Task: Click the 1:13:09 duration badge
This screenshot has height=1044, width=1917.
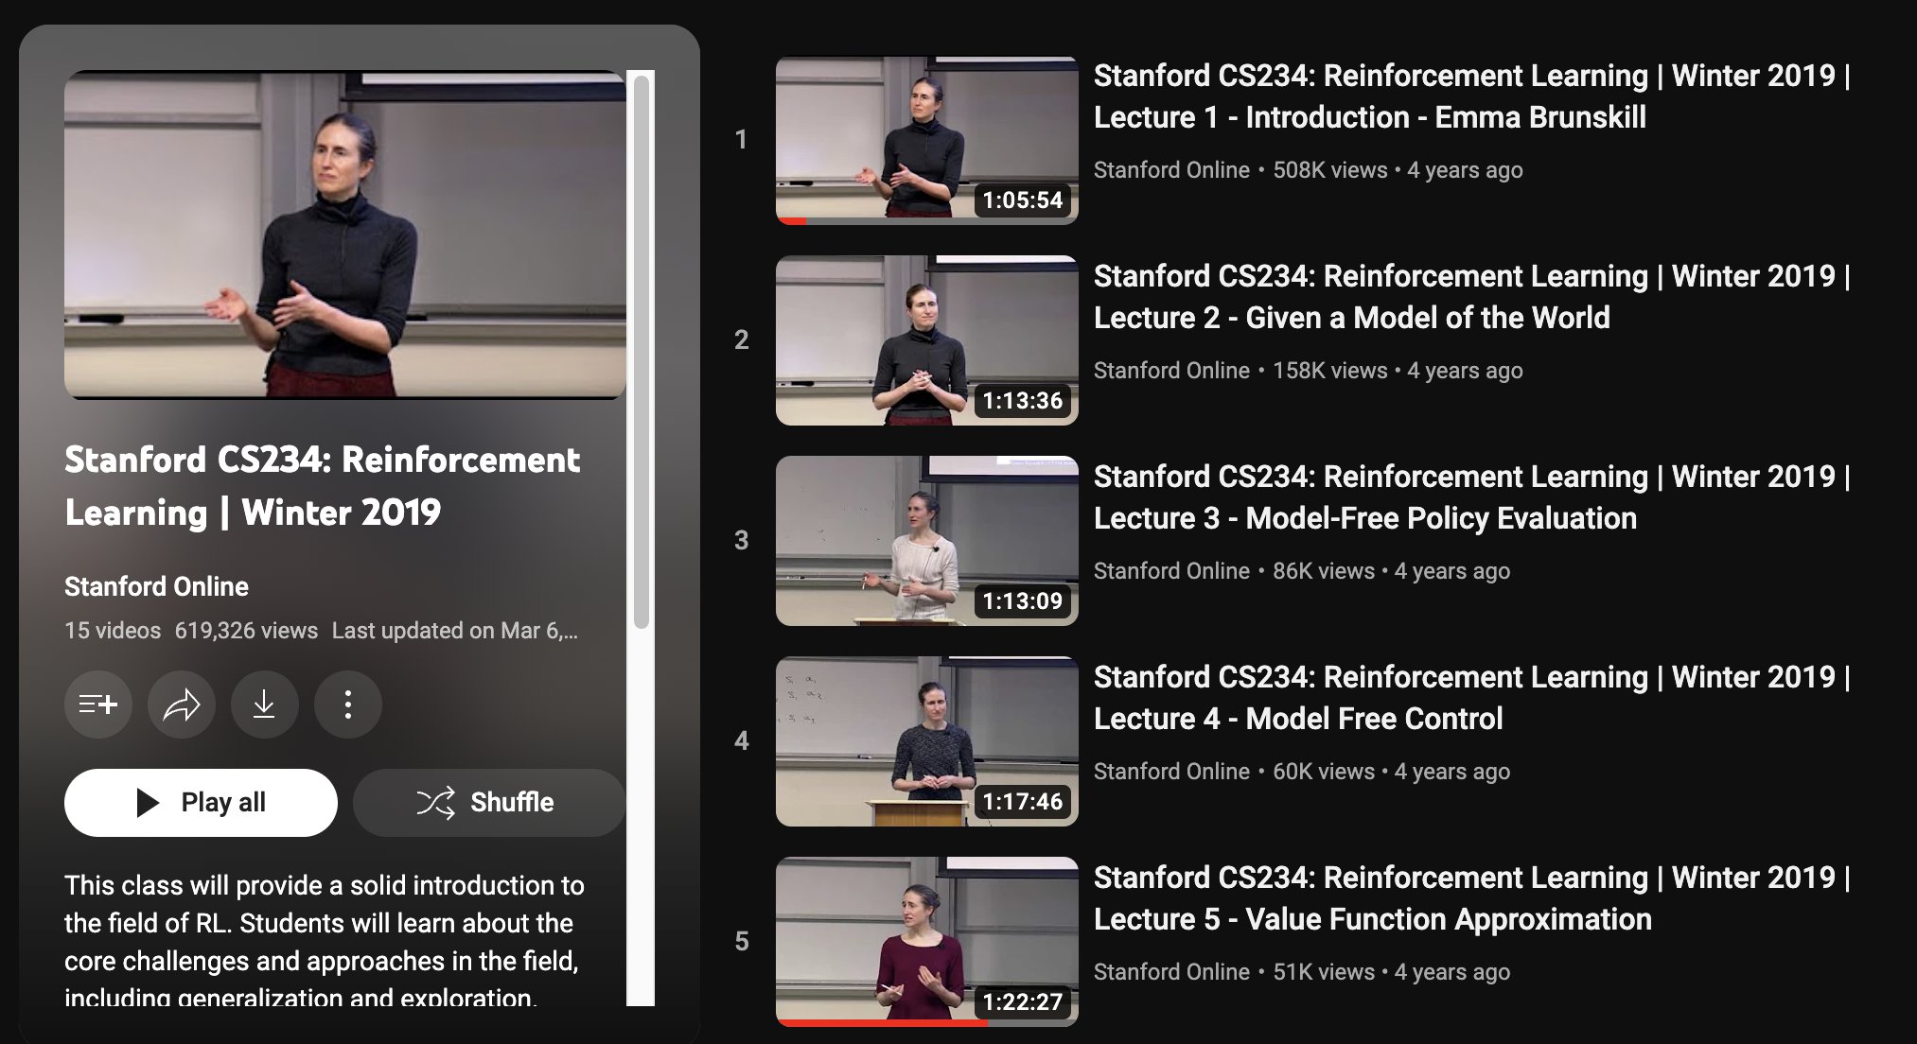Action: [1023, 601]
